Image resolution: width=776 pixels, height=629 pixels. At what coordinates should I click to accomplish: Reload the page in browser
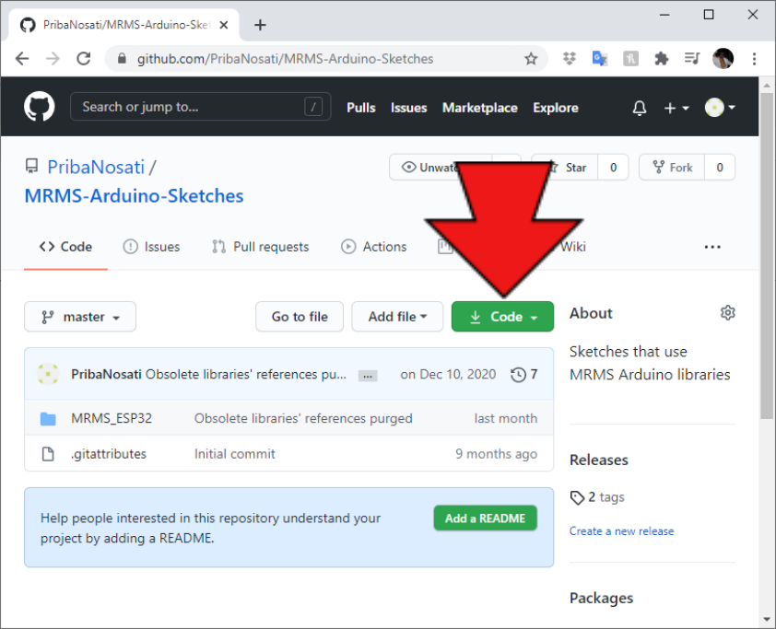click(84, 59)
